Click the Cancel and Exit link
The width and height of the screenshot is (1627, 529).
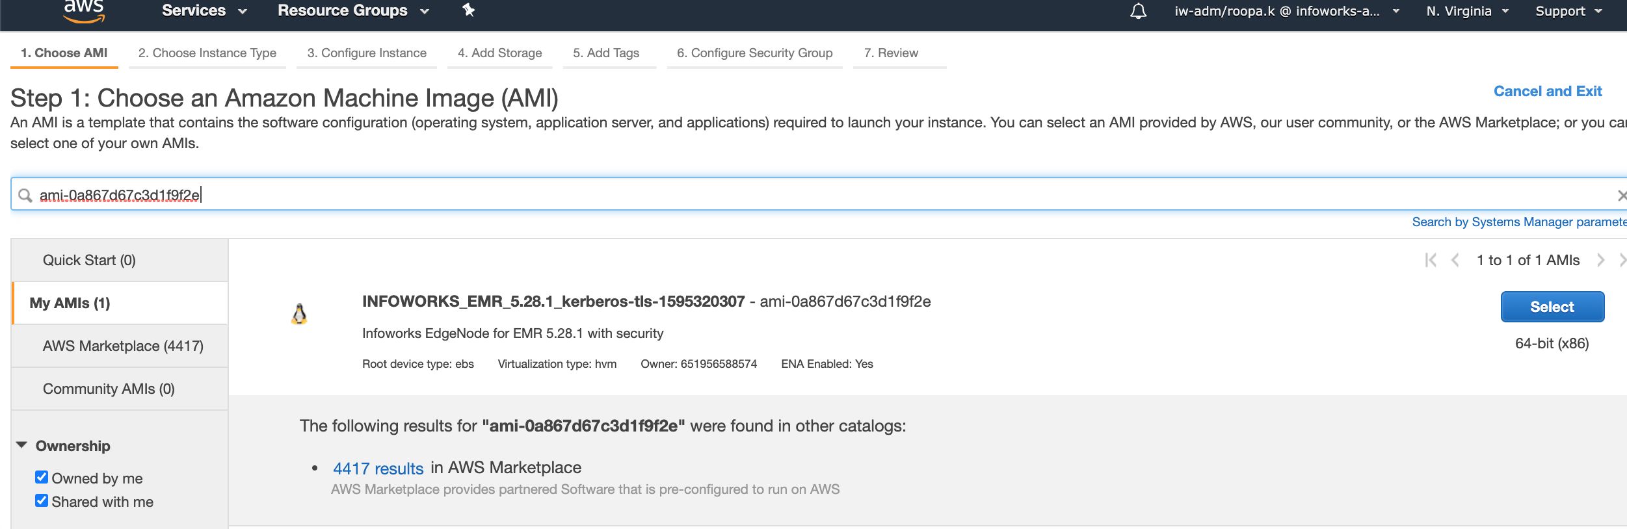pyautogui.click(x=1547, y=92)
